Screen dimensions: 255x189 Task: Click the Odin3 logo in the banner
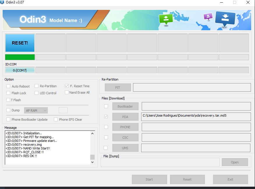tap(33, 20)
